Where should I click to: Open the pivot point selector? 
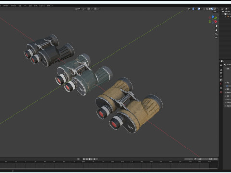click(x=85, y=9)
